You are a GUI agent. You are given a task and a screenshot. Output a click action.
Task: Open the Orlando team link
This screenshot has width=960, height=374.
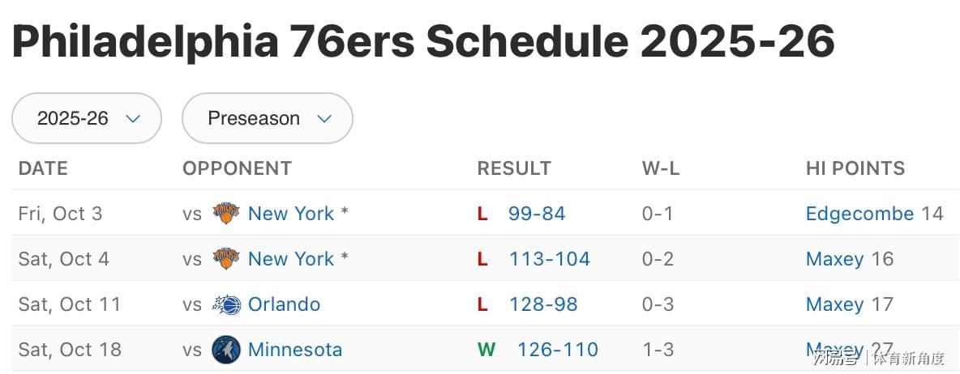click(x=284, y=304)
